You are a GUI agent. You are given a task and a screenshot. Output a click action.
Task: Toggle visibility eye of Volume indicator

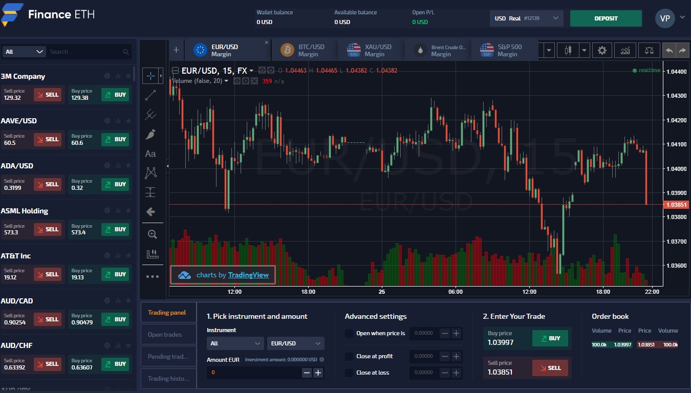237,81
